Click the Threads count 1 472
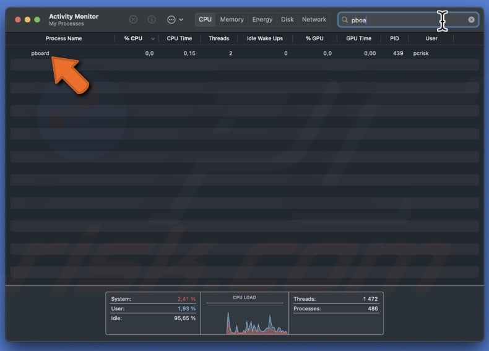The width and height of the screenshot is (489, 351). 370,299
